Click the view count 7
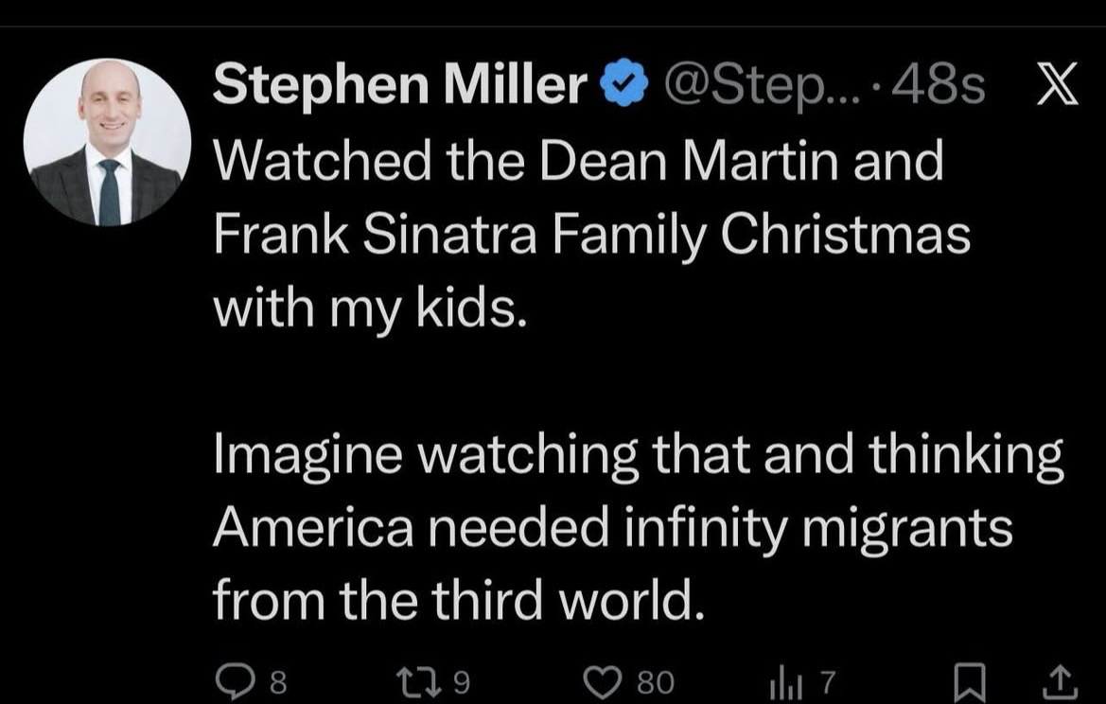This screenshot has height=704, width=1106. coord(827,681)
